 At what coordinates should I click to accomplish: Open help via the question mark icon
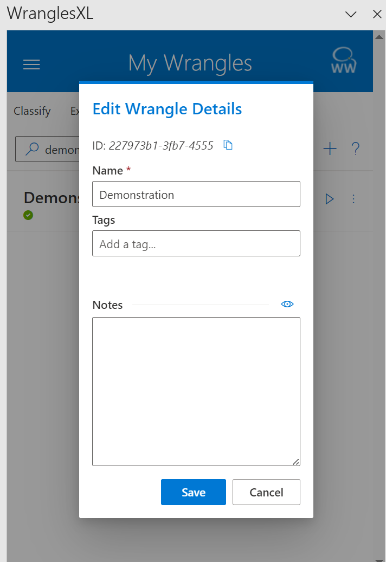pyautogui.click(x=356, y=148)
